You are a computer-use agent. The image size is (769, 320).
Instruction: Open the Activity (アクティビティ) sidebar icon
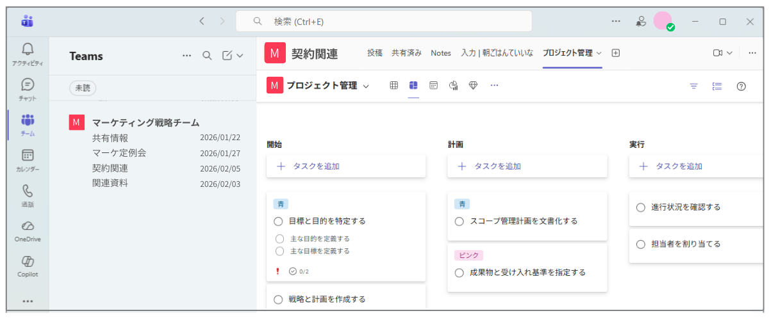[28, 54]
